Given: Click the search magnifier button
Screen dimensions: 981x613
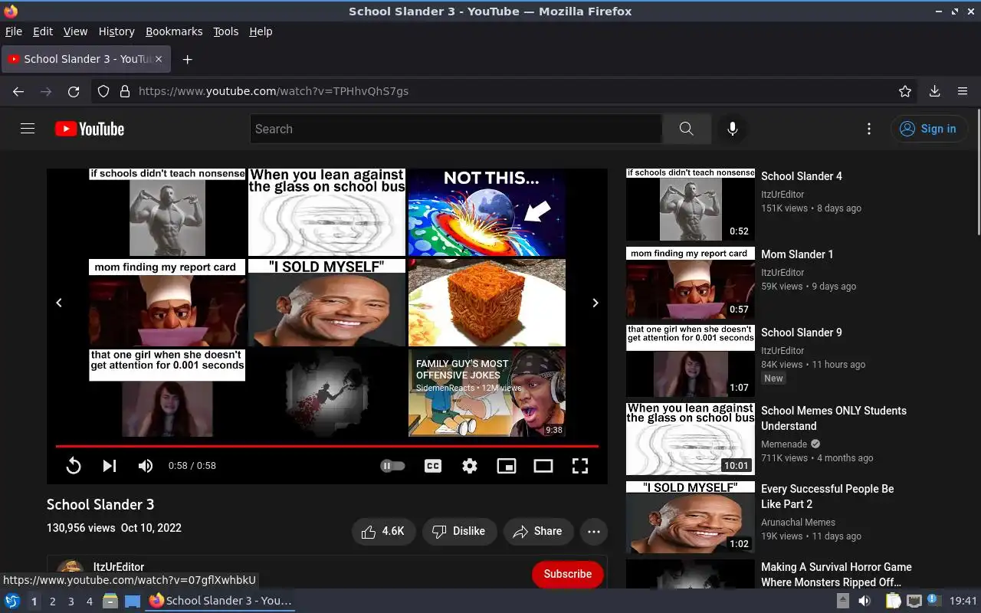Looking at the screenshot, I should click(686, 129).
